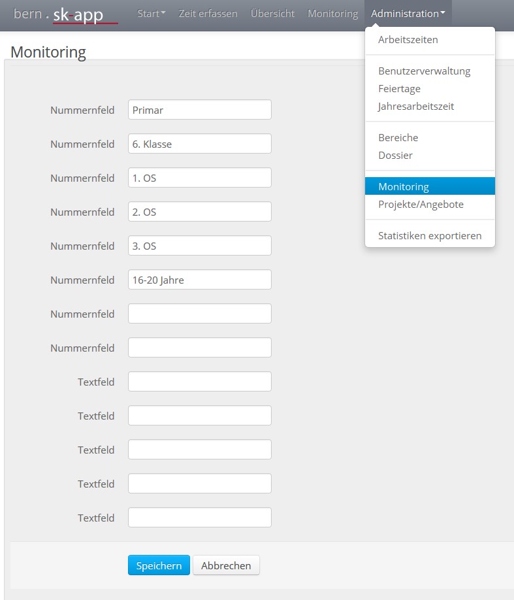The image size is (514, 600).
Task: Choose Bereiche from the dropdown
Action: 398,138
